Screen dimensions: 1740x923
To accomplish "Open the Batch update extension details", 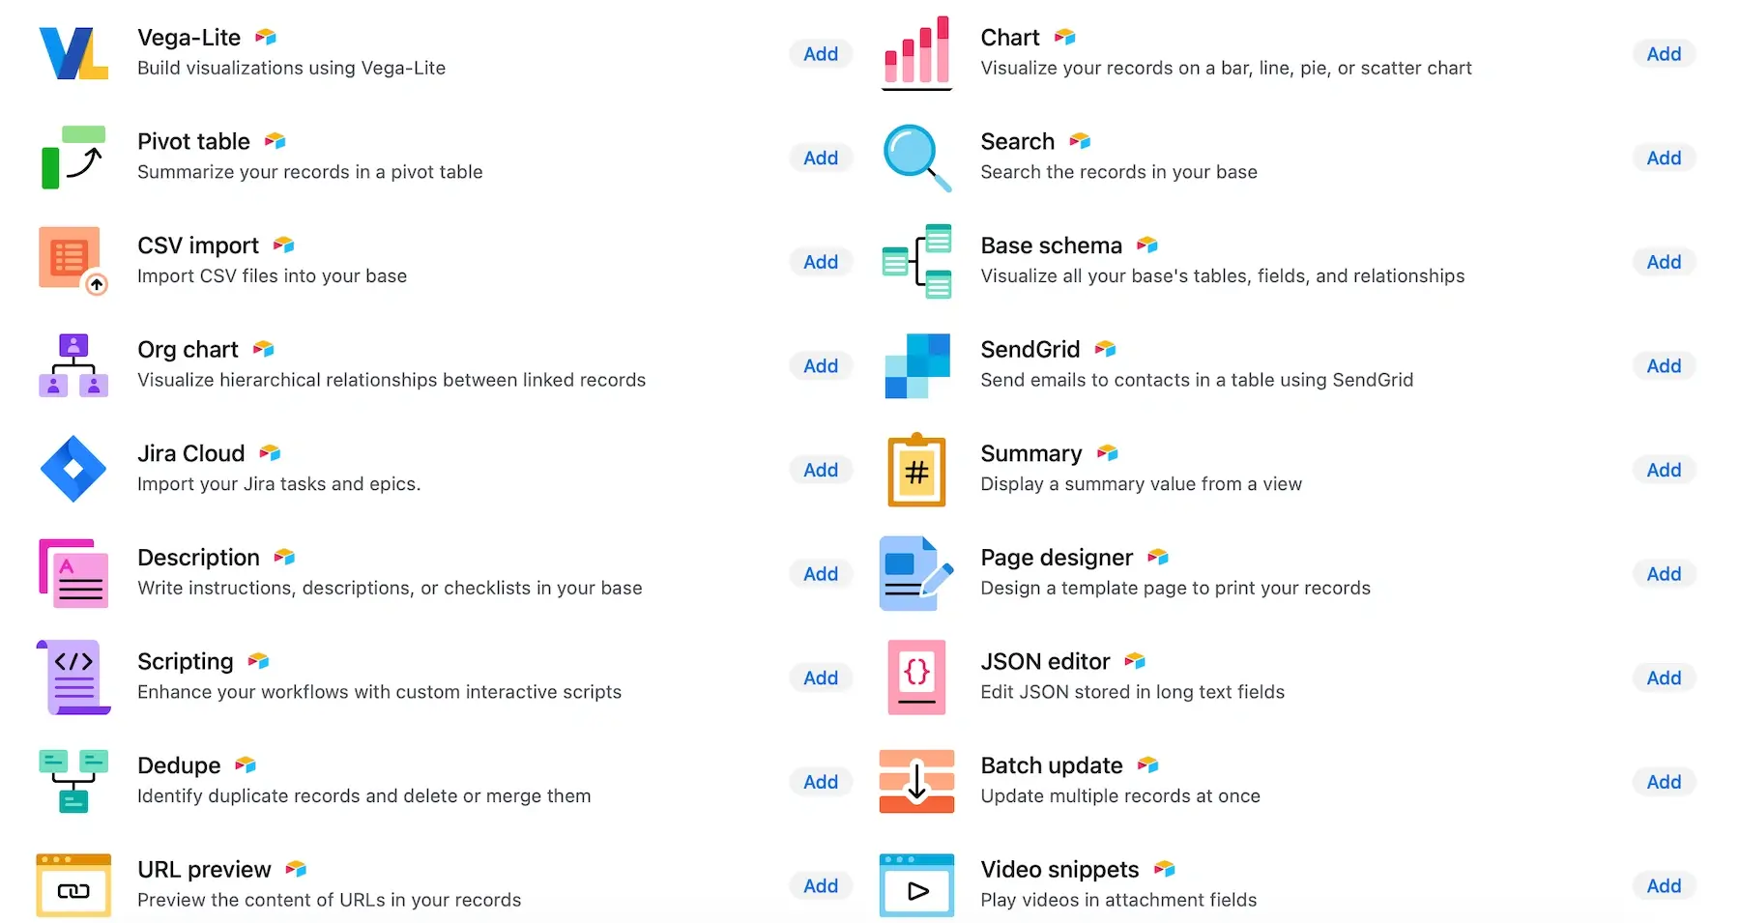I will 1051,764.
